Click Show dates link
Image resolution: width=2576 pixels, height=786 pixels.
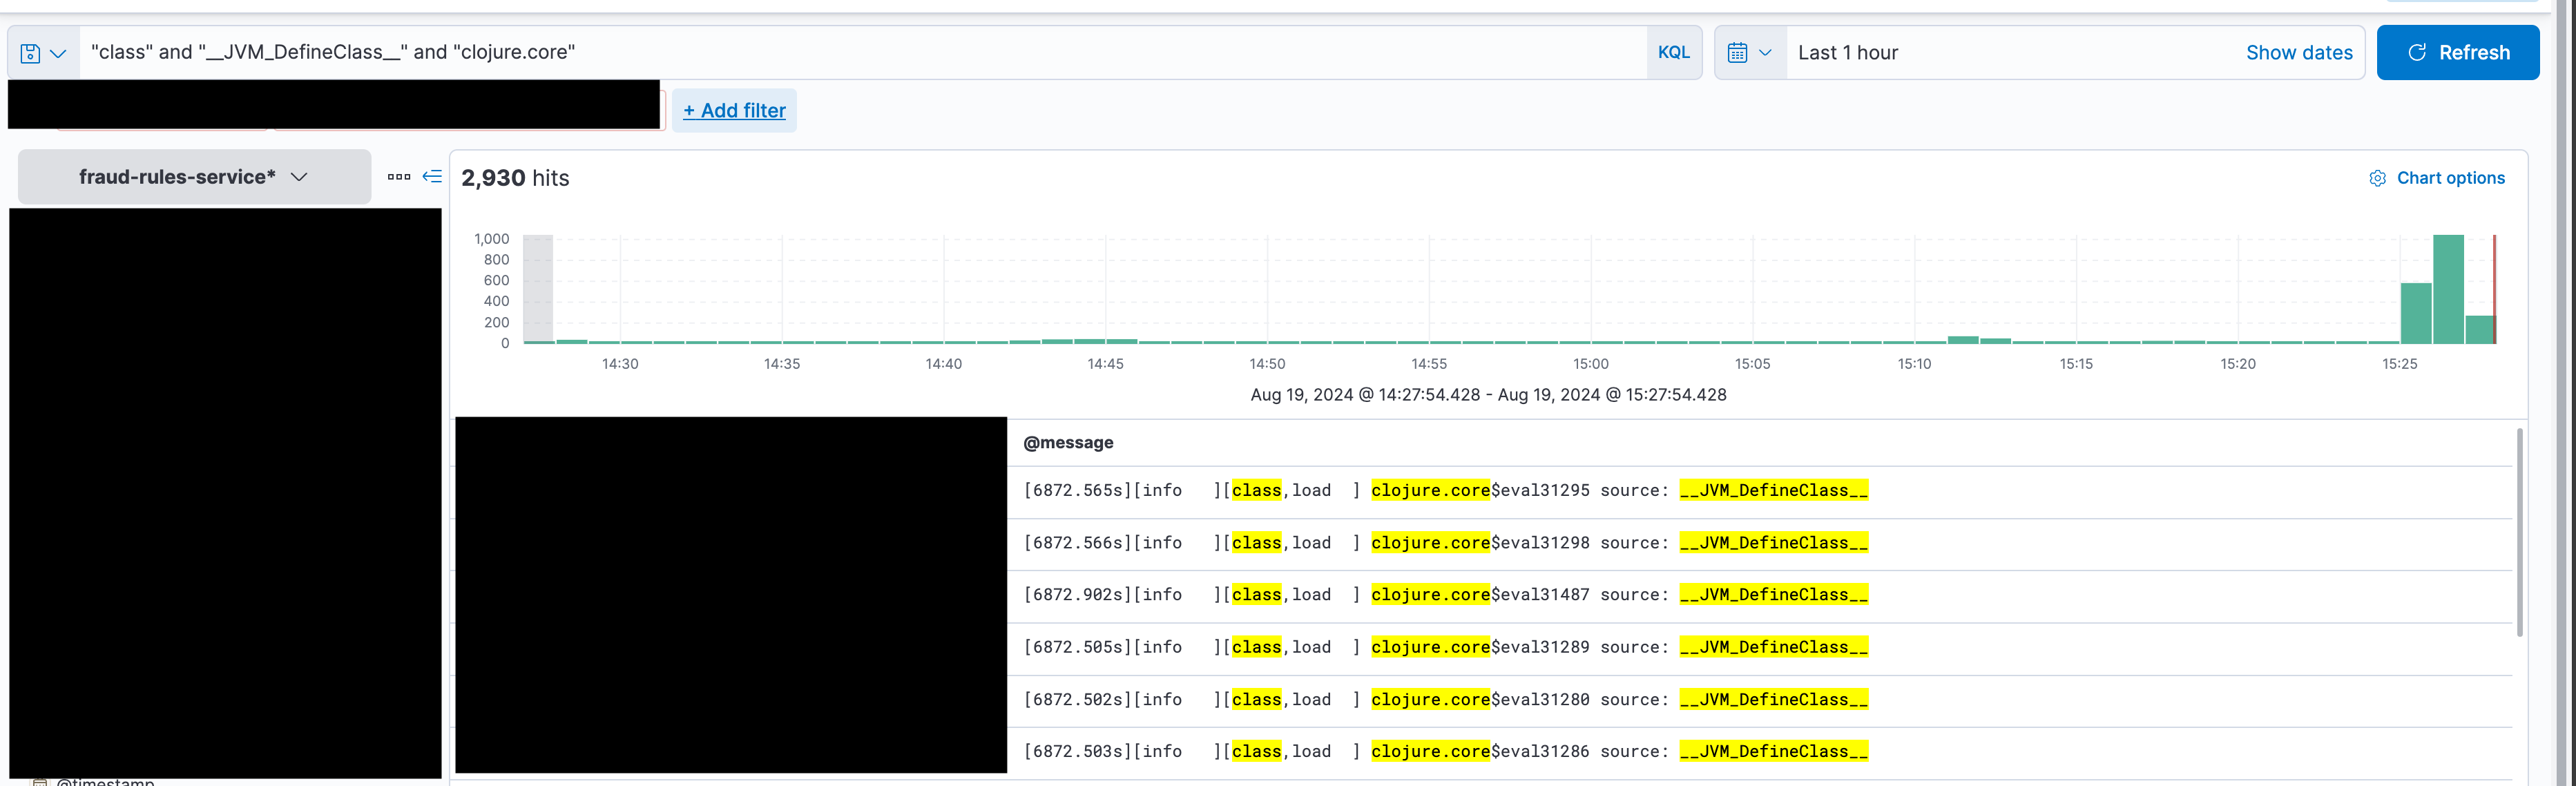pyautogui.click(x=2298, y=53)
